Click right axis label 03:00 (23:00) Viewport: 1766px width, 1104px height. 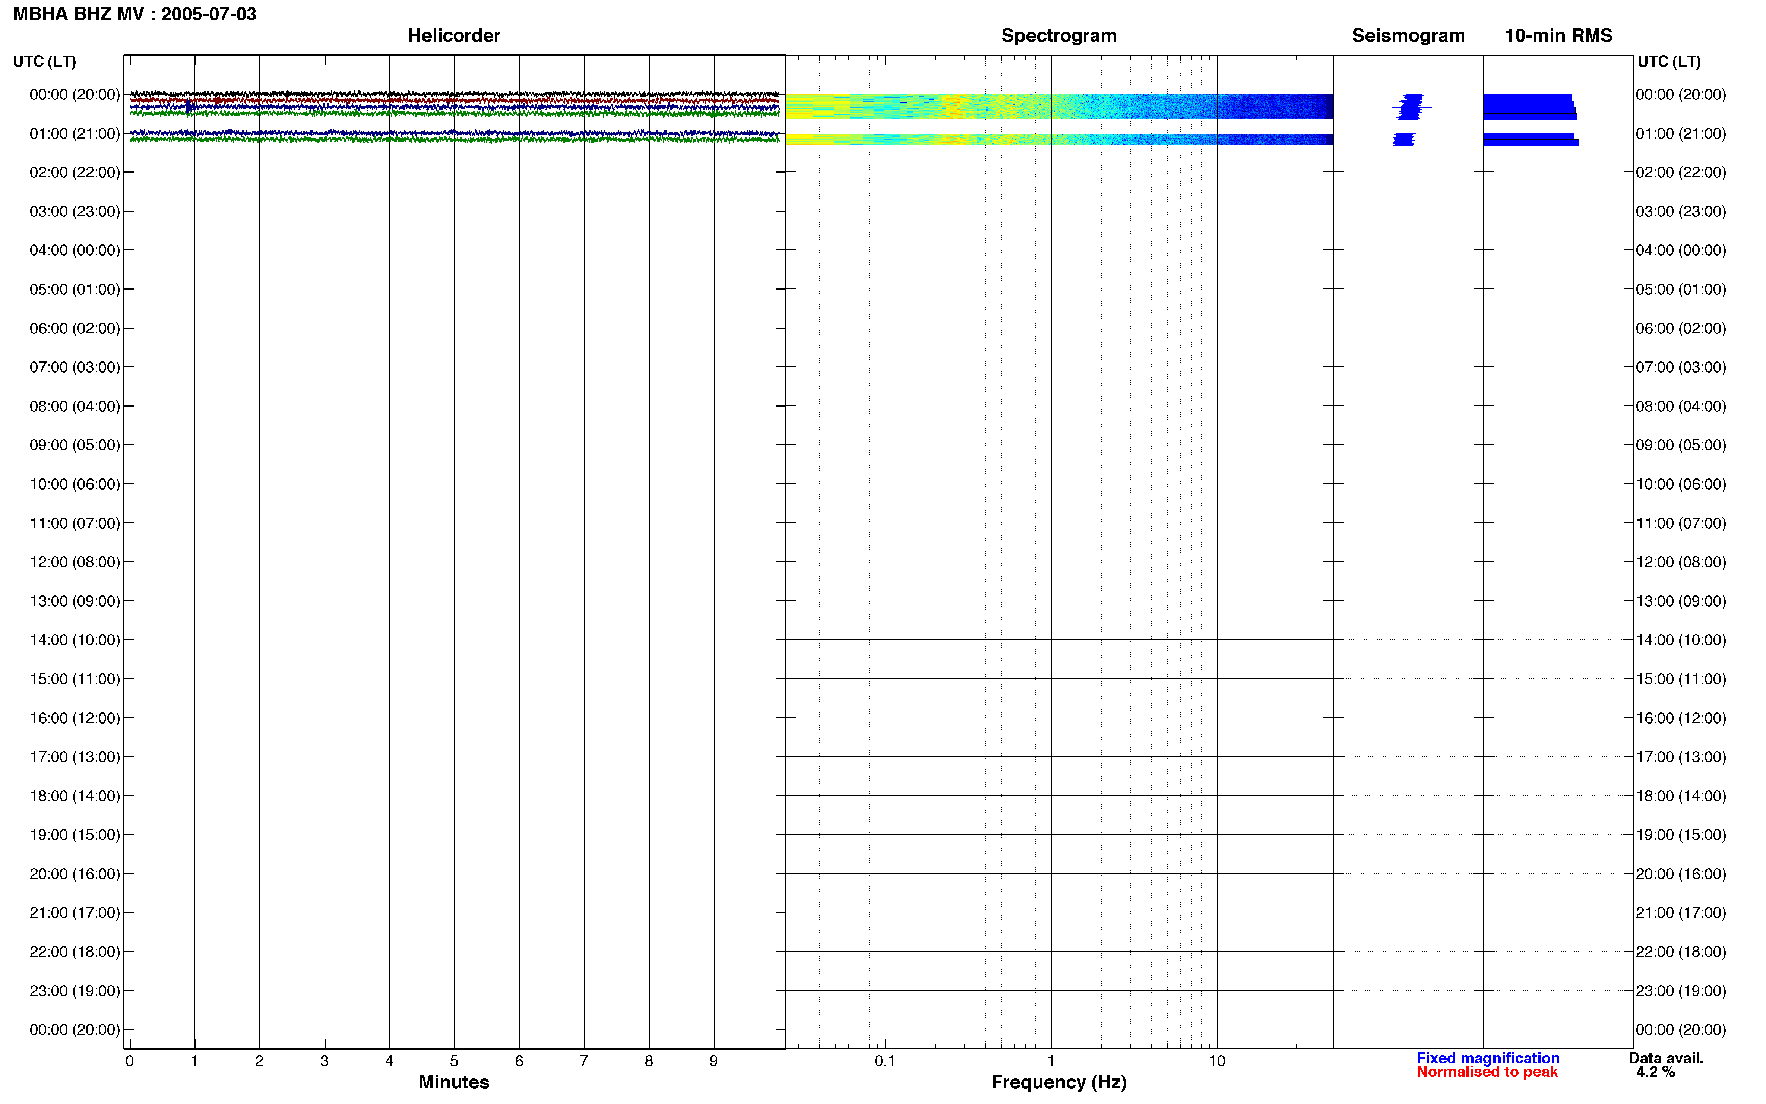coord(1681,211)
